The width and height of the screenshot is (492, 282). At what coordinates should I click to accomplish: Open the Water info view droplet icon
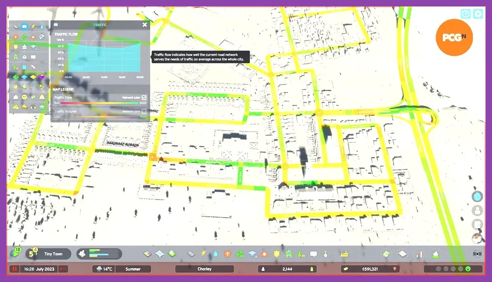tap(42, 27)
